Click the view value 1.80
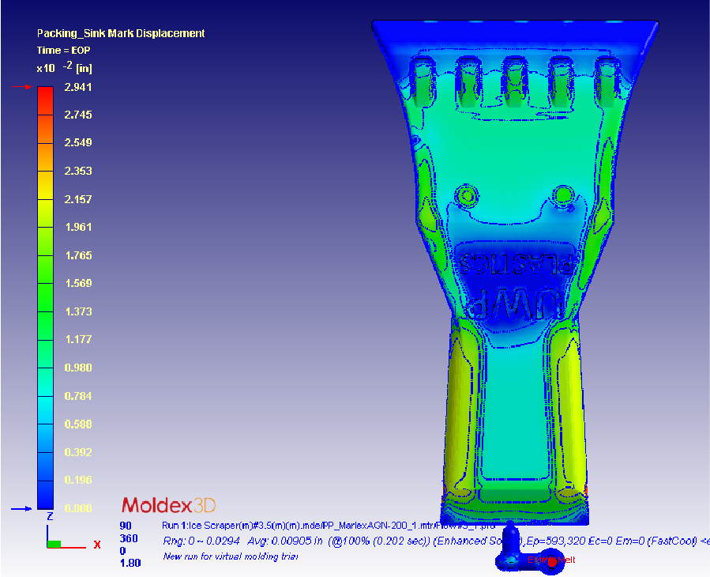The height and width of the screenshot is (577, 710). pyautogui.click(x=130, y=563)
